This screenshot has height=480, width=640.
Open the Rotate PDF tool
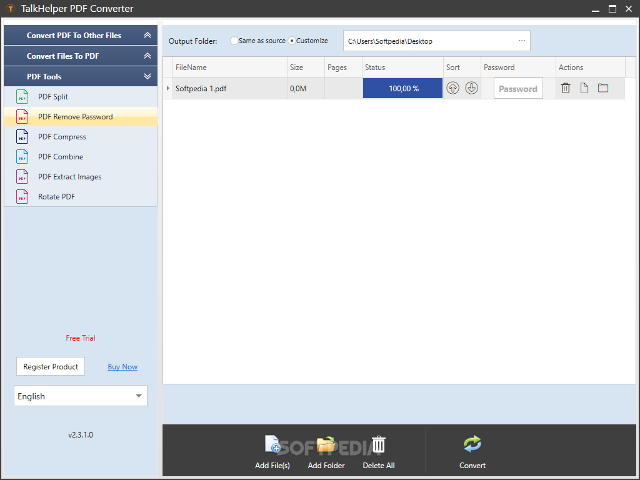[x=81, y=197]
